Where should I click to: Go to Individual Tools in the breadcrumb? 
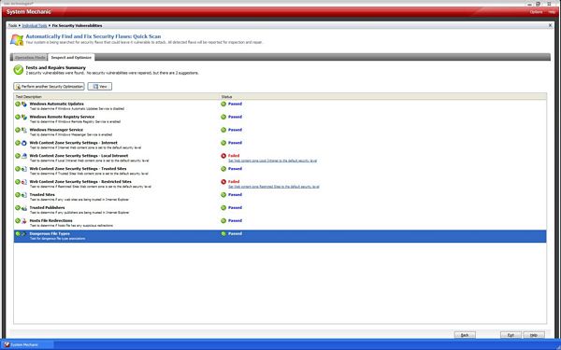click(35, 26)
